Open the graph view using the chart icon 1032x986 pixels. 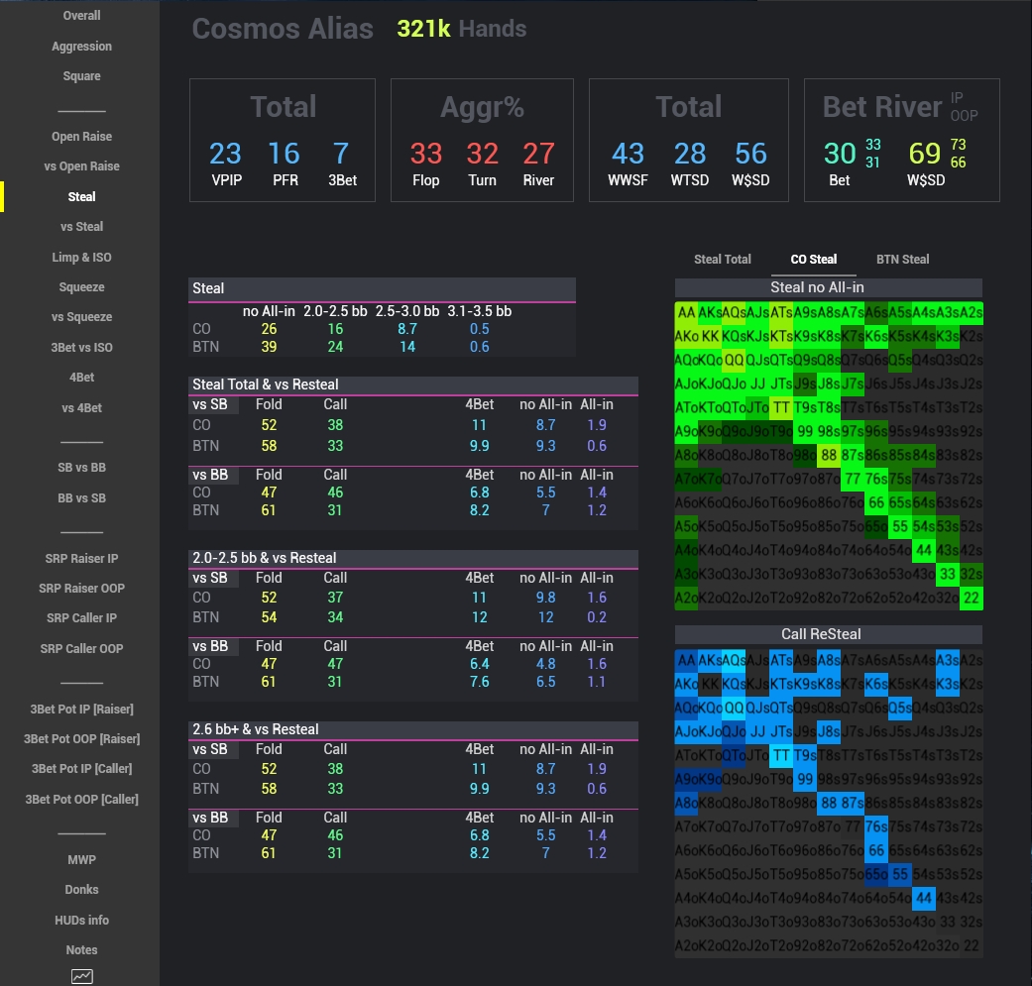82,976
